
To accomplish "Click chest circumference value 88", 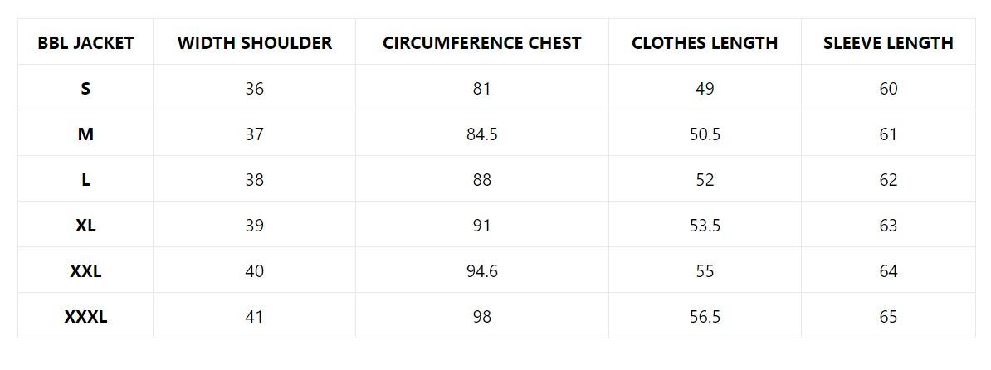I will tap(481, 180).
